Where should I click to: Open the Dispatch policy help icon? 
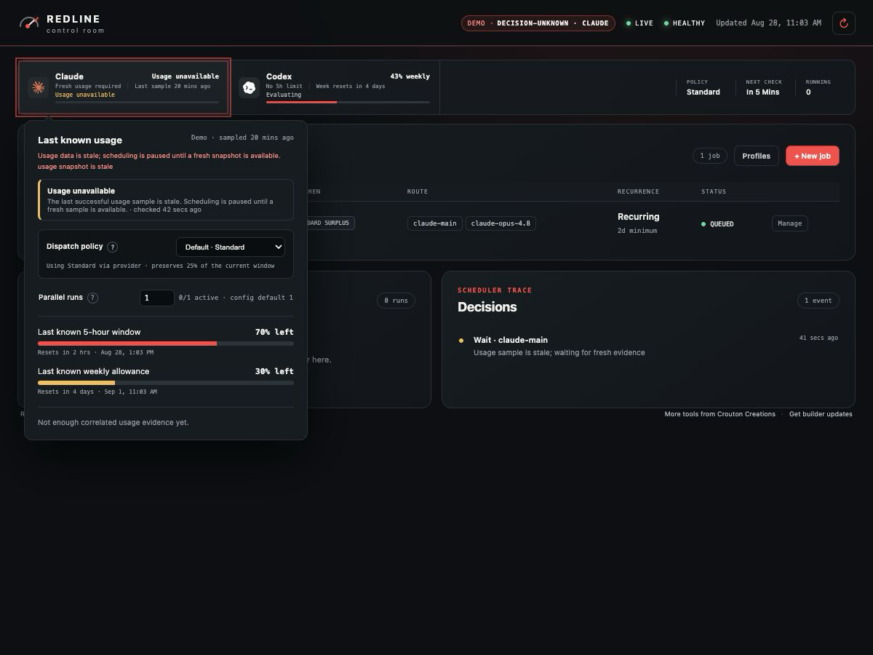click(x=113, y=247)
